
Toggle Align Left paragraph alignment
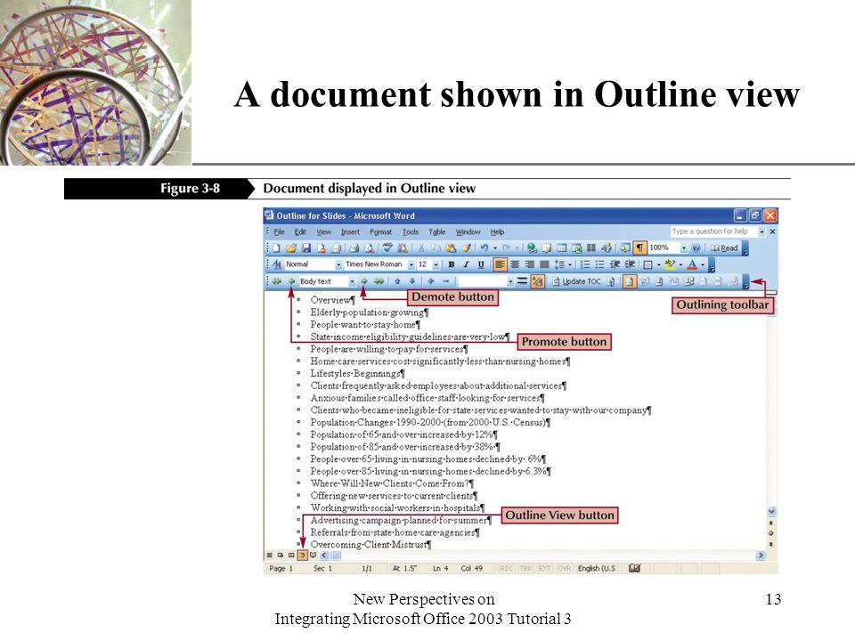(x=500, y=265)
